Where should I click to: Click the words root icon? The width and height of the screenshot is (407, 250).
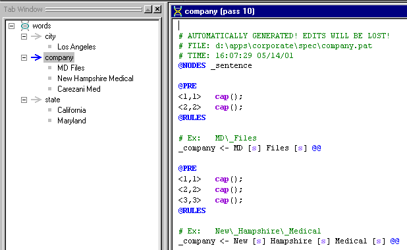point(25,26)
